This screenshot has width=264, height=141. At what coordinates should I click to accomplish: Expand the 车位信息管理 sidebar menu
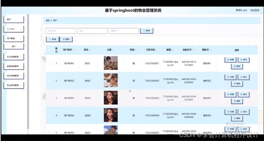(x=14, y=57)
